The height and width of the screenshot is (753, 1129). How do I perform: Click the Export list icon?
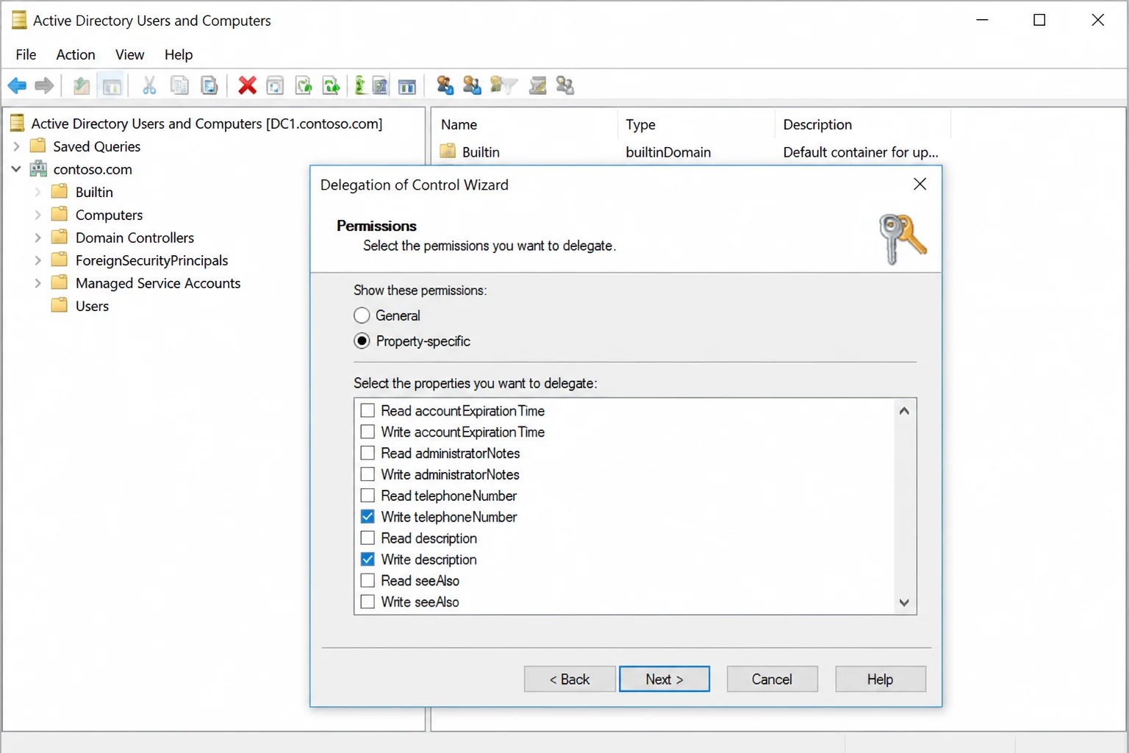click(331, 86)
